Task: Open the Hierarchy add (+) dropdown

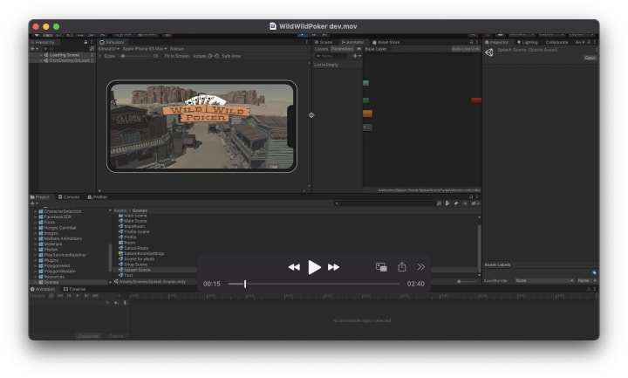Action: tap(34, 49)
